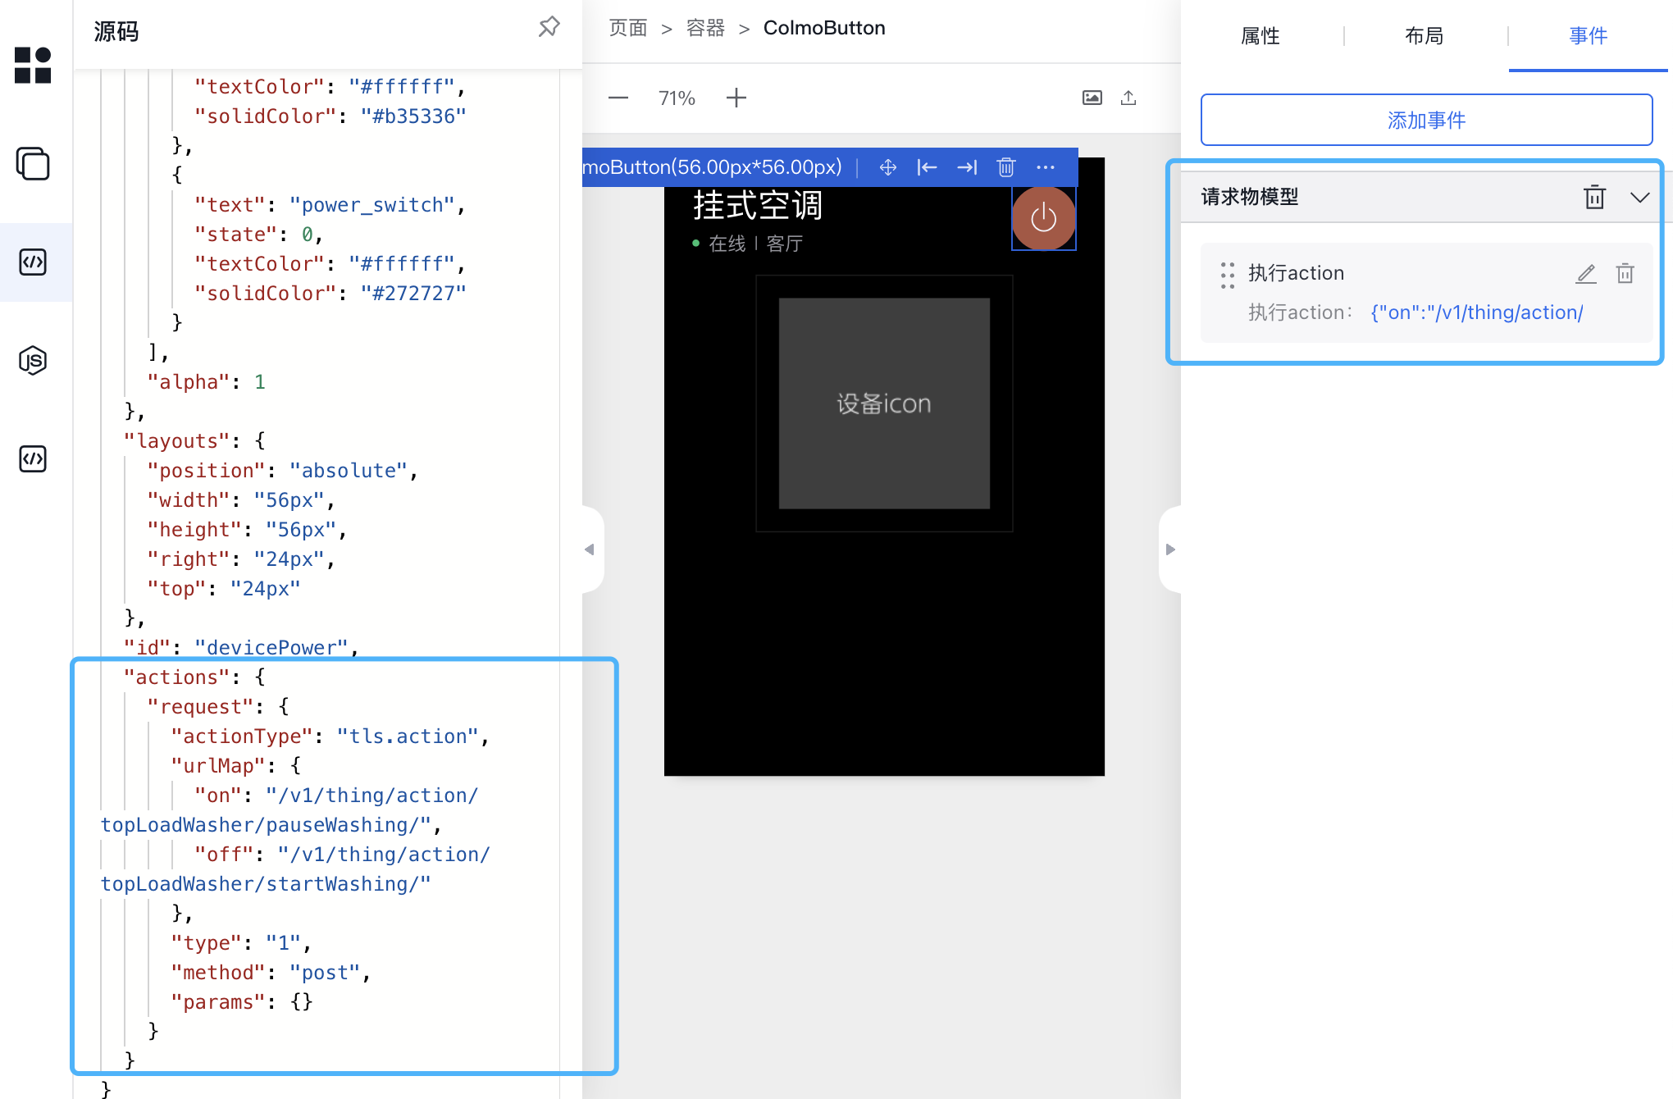Image resolution: width=1673 pixels, height=1099 pixels.
Task: Open the bottom code icon in sidebar
Action: tap(33, 459)
